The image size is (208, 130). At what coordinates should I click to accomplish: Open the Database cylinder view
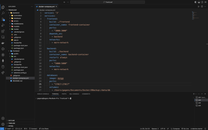pos(3,67)
